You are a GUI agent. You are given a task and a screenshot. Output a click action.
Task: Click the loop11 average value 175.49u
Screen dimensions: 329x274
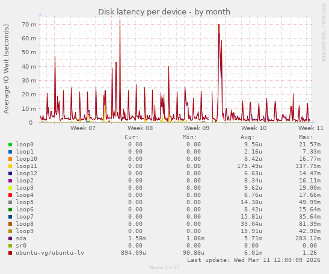[250, 166]
